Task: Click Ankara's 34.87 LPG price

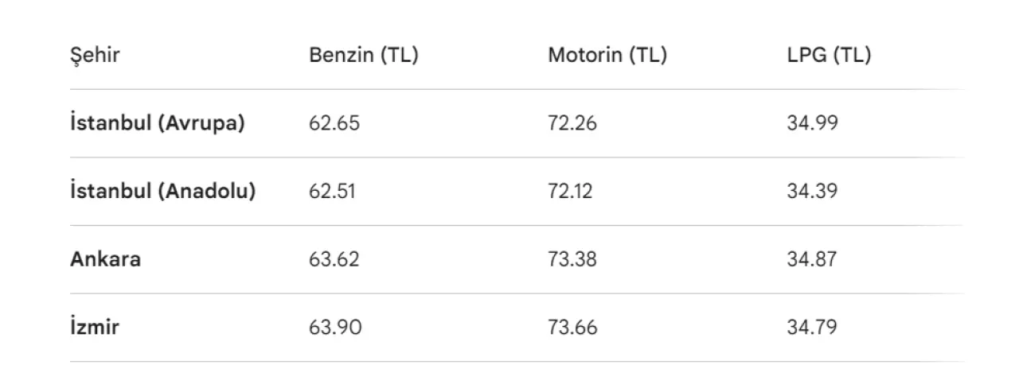Action: (812, 260)
